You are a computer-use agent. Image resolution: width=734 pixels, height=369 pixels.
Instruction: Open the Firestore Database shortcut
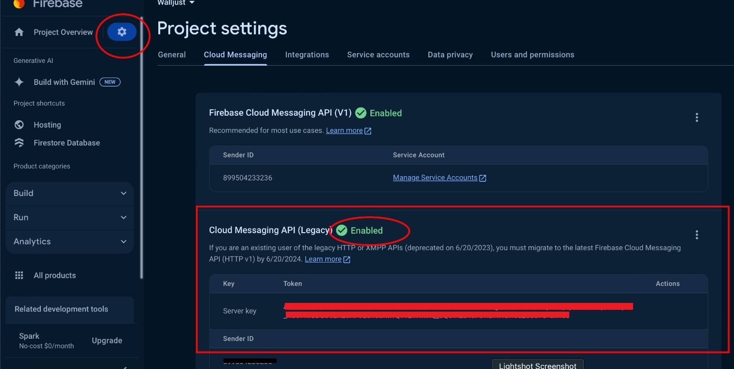pyautogui.click(x=67, y=143)
